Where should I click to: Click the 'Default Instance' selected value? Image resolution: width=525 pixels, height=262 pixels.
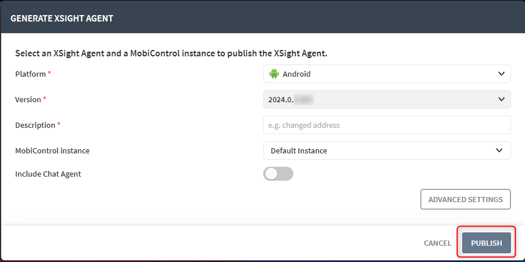pyautogui.click(x=299, y=150)
